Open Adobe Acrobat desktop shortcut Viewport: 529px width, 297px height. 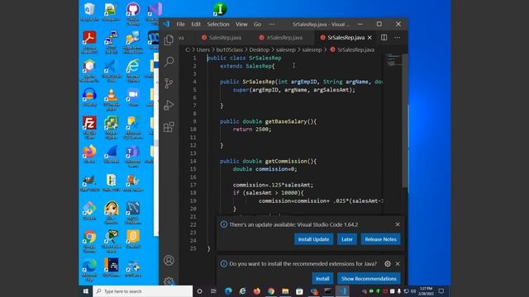tap(89, 42)
